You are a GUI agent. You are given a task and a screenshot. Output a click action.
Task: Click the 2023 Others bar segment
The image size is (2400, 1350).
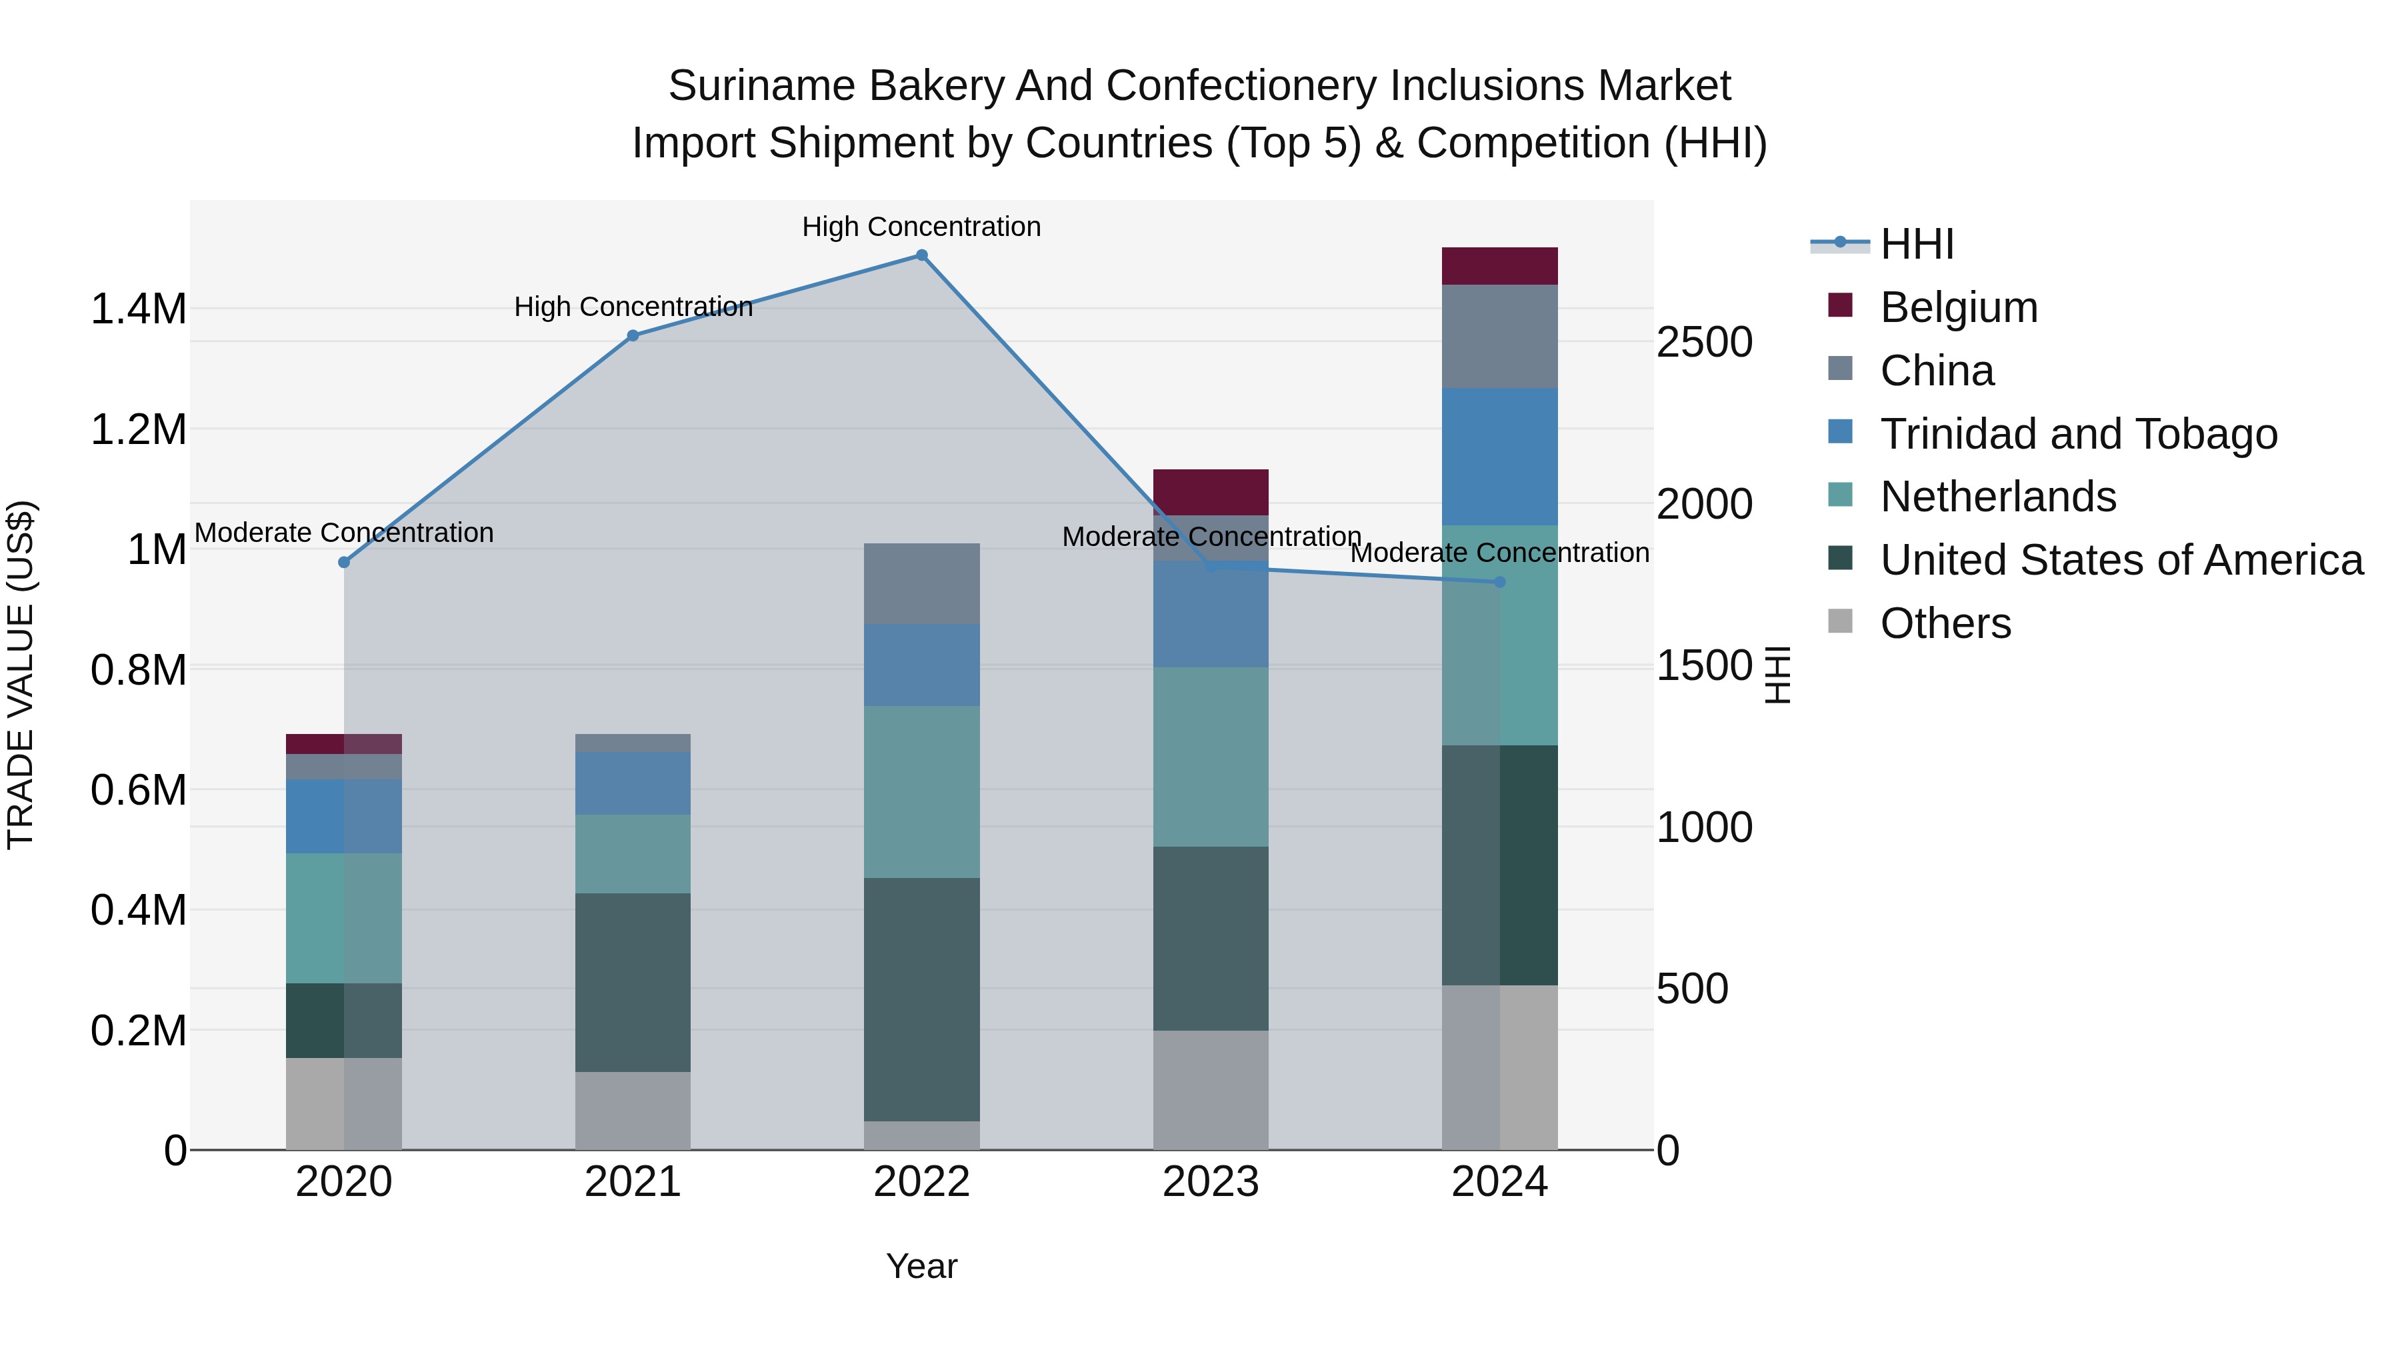1211,1090
